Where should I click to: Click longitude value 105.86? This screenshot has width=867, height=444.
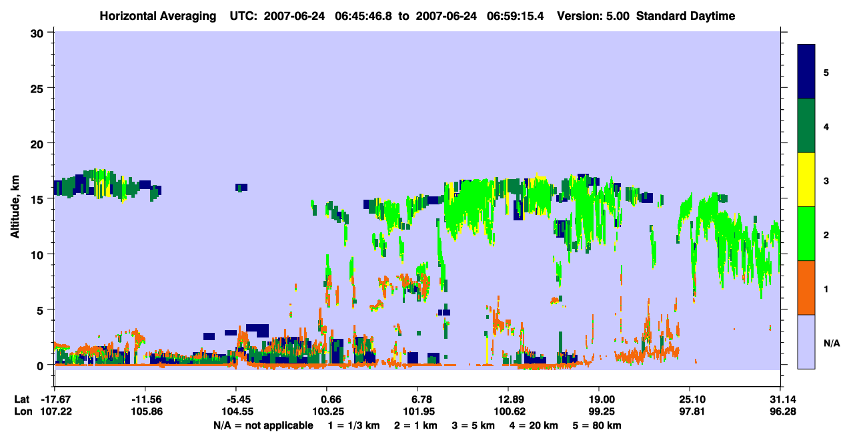coord(146,411)
